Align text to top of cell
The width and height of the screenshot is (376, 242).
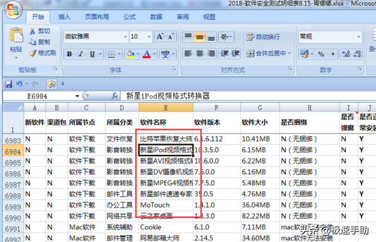(188, 37)
